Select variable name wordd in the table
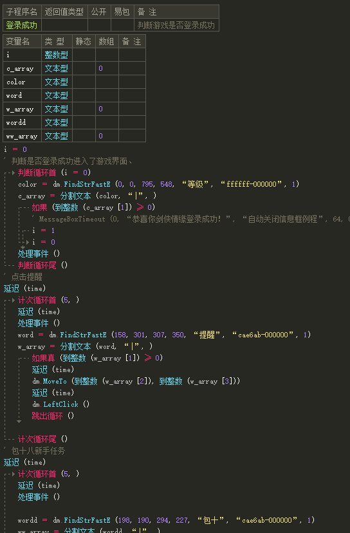350x533 pixels. coord(16,122)
